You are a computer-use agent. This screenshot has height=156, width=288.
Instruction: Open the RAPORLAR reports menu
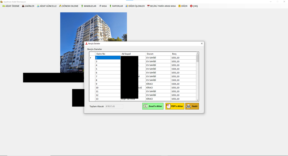pos(116,6)
